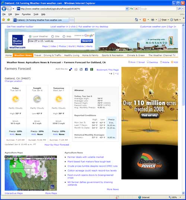Click the RSS feeds toolbar icon
Viewport: 186px width, 200px height.
coord(144,20)
